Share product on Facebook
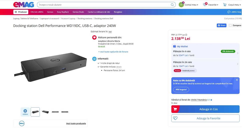This screenshot has height=129, width=250. click(221, 25)
